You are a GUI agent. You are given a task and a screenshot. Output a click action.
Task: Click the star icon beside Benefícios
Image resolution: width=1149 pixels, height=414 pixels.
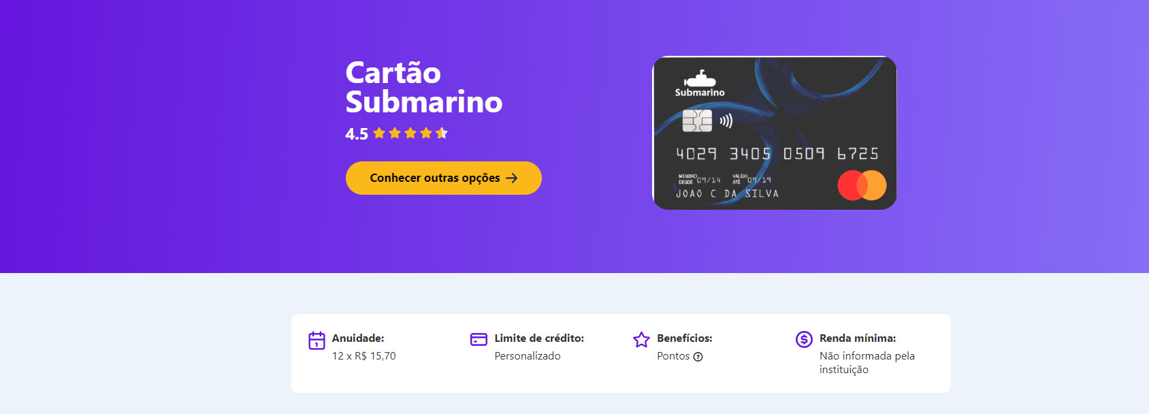pos(641,339)
